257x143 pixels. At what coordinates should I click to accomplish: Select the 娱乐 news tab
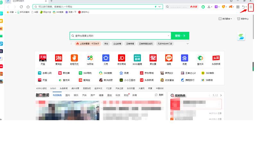[76, 95]
